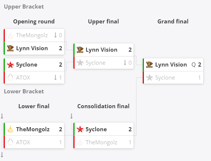Click faded TheMongolz logo in Opening round
The height and width of the screenshot is (161, 211).
coord(10,35)
